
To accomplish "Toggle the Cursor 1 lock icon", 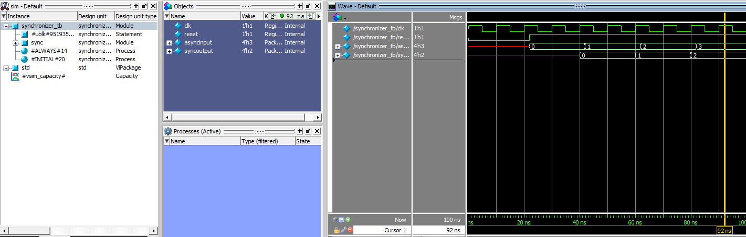I will pyautogui.click(x=337, y=230).
